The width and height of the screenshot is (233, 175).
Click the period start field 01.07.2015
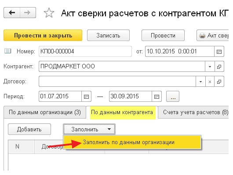60,97
